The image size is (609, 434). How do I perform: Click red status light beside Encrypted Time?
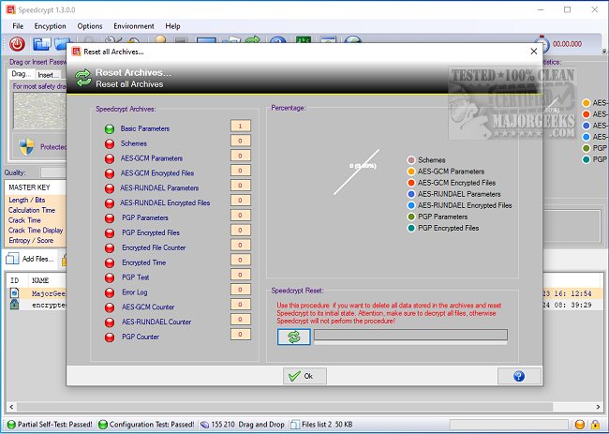[110, 263]
